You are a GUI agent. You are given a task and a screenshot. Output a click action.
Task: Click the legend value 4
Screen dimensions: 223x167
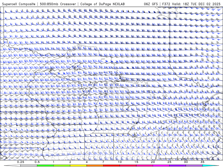[x=87, y=162]
